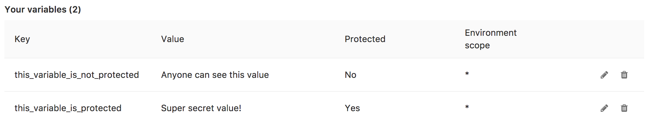Click the Key column header

click(x=22, y=39)
